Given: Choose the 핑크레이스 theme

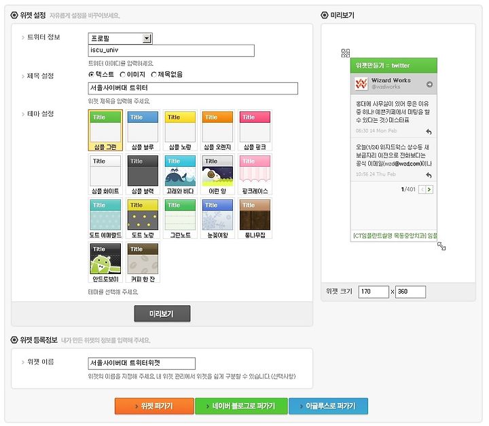Looking at the screenshot, I should click(x=255, y=174).
